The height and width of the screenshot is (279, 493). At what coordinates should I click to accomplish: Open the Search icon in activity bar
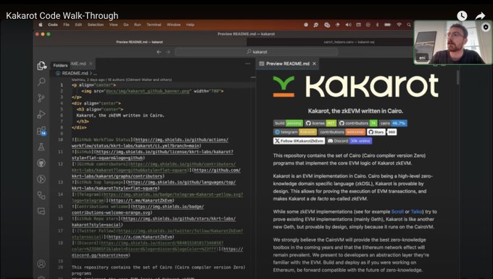click(x=41, y=82)
